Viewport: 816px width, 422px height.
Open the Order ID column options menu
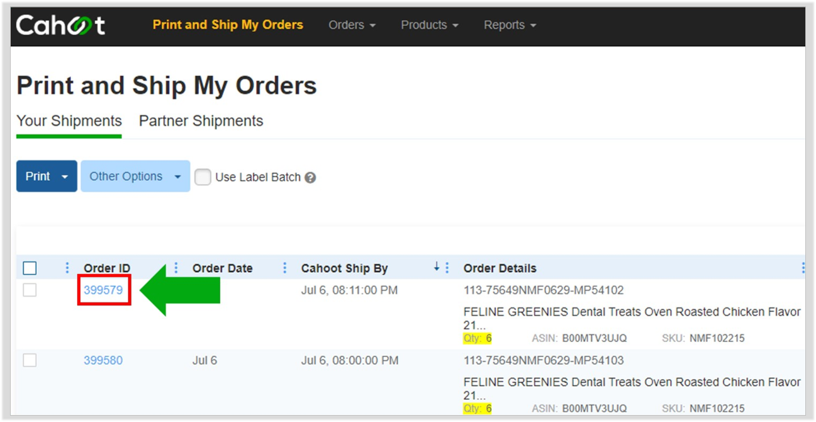coord(176,268)
